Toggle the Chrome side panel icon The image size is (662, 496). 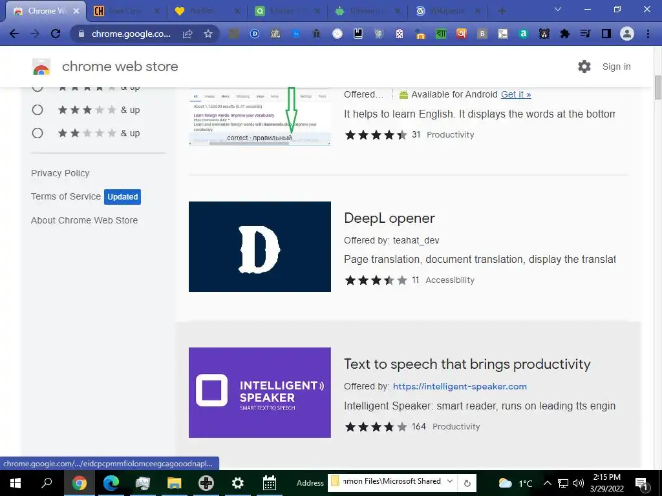(606, 34)
